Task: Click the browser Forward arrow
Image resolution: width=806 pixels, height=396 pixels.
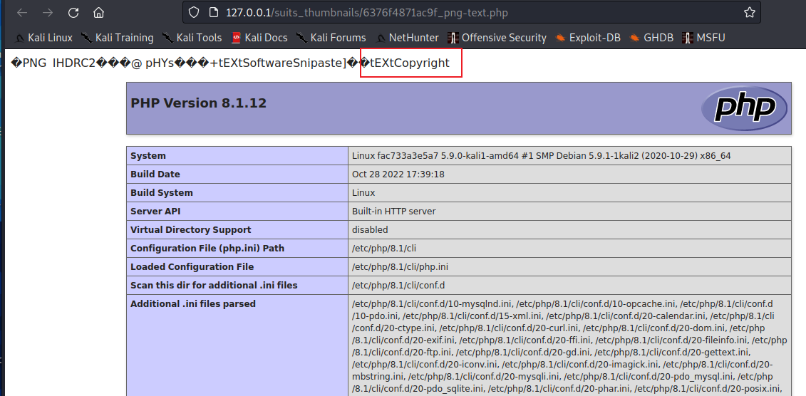Action: [x=48, y=12]
